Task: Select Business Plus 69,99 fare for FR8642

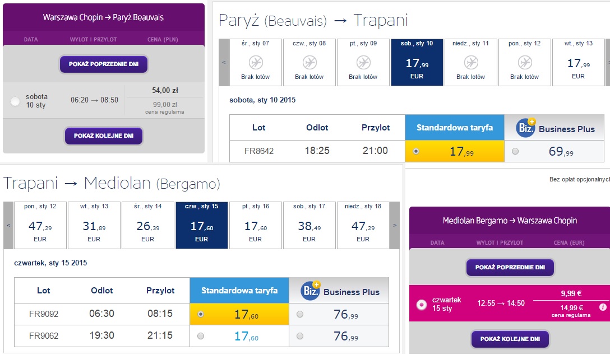Action: [515, 152]
